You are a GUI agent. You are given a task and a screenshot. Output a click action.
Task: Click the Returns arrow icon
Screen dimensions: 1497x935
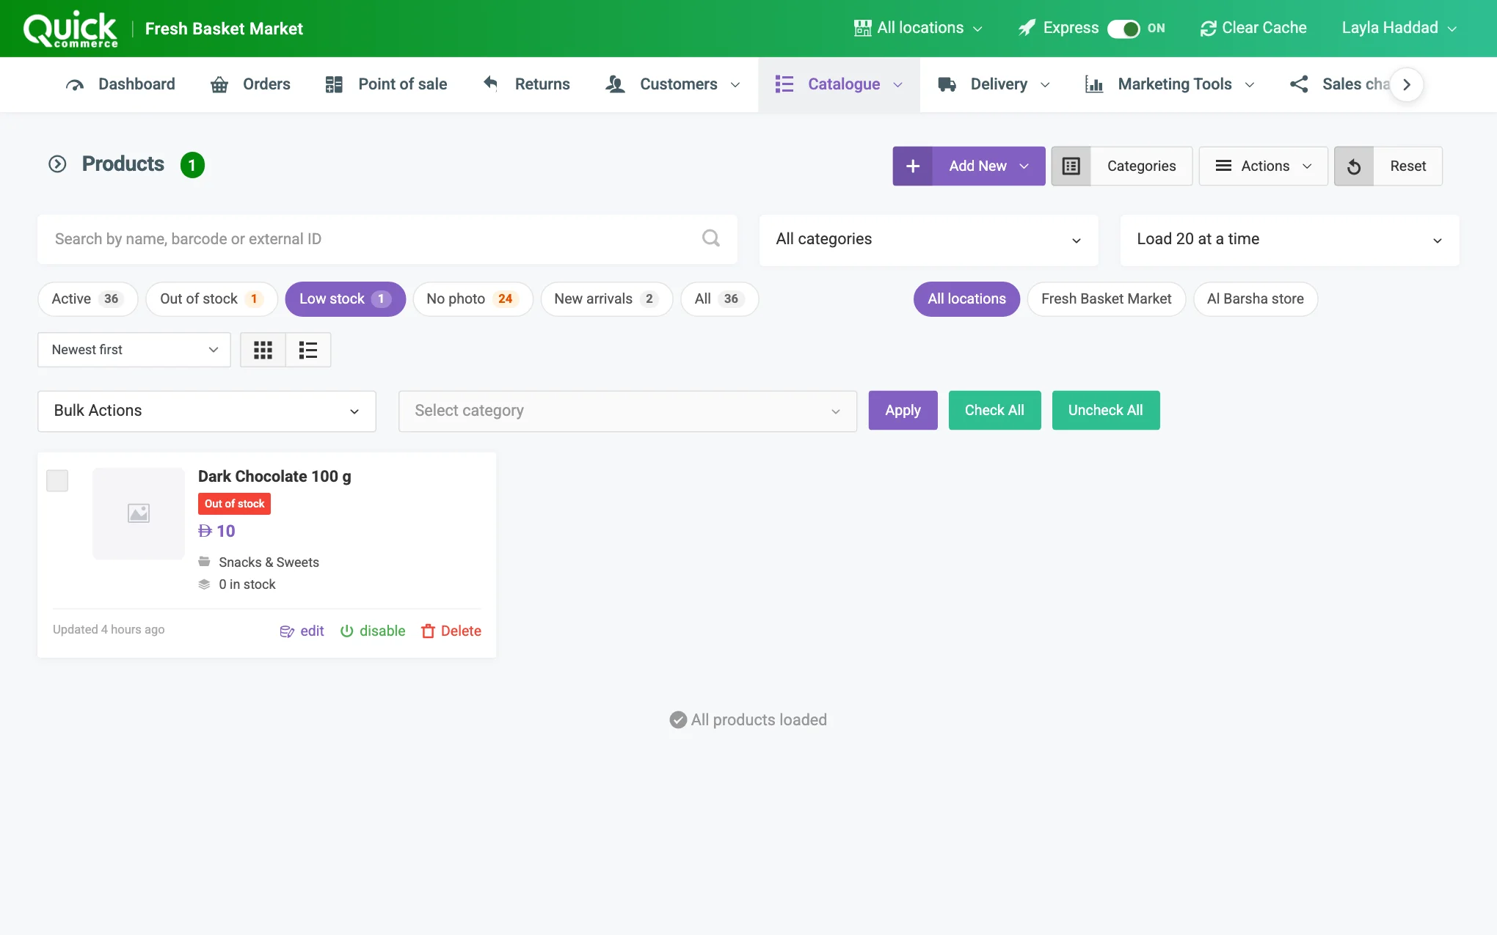pyautogui.click(x=491, y=84)
